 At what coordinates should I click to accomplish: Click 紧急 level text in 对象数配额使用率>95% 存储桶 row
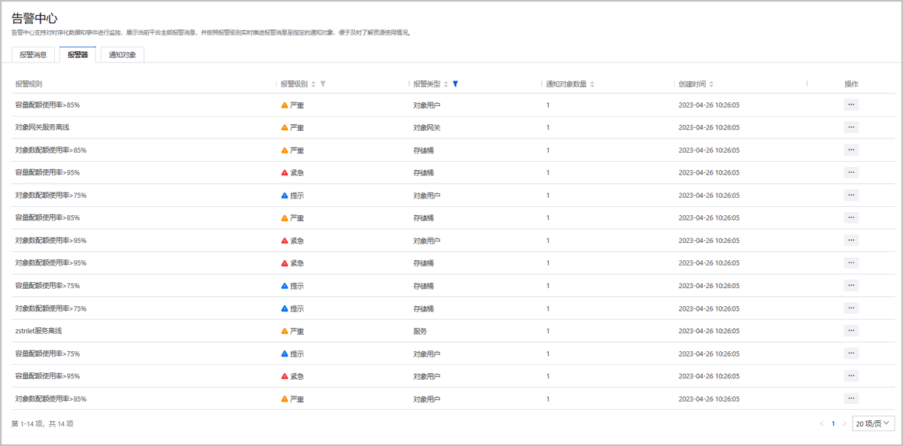pos(297,263)
